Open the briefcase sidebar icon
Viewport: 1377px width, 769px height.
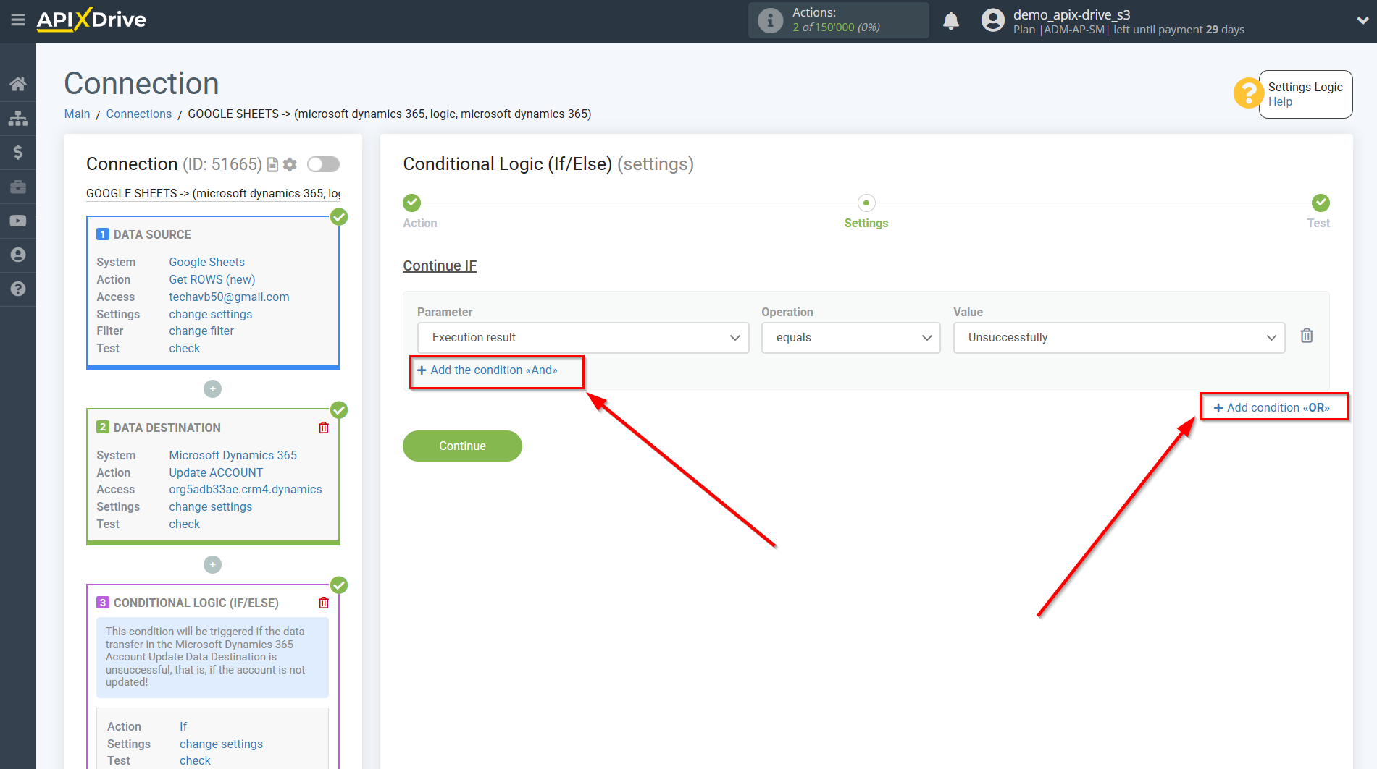coord(18,187)
